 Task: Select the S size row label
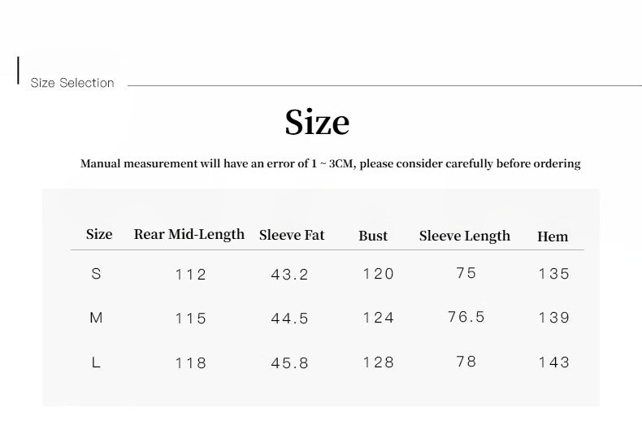[x=97, y=274]
